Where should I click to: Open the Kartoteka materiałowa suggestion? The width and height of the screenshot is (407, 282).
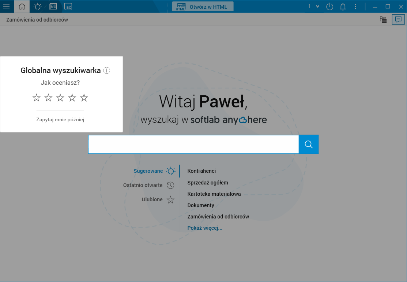pyautogui.click(x=214, y=194)
